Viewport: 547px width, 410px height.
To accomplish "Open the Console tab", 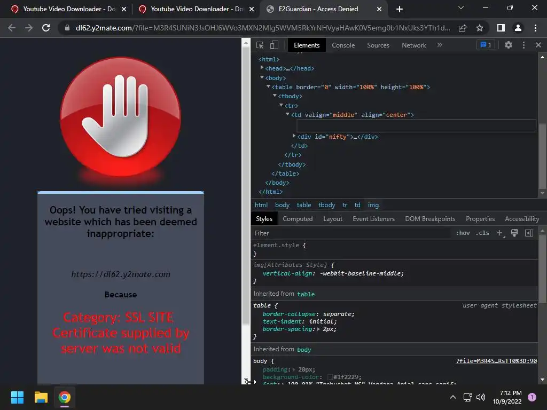I will click(x=343, y=45).
